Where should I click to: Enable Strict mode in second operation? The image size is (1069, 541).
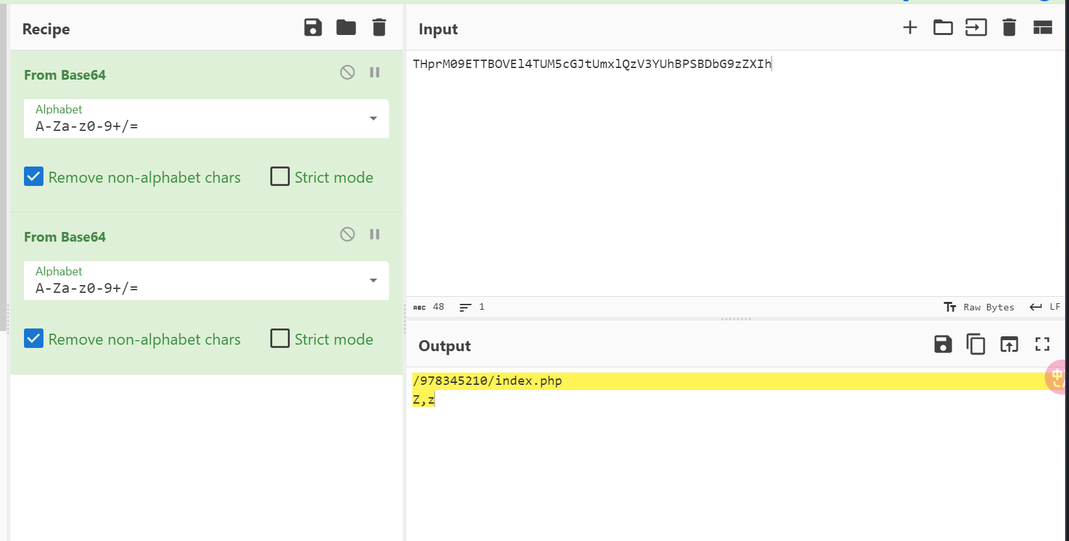pyautogui.click(x=280, y=339)
